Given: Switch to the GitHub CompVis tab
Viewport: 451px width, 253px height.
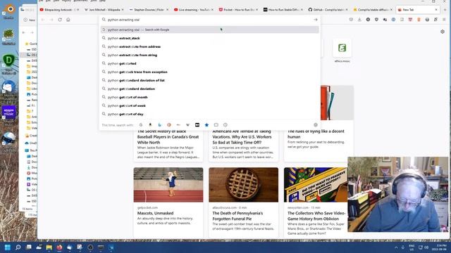Looking at the screenshot, I should point(328,10).
